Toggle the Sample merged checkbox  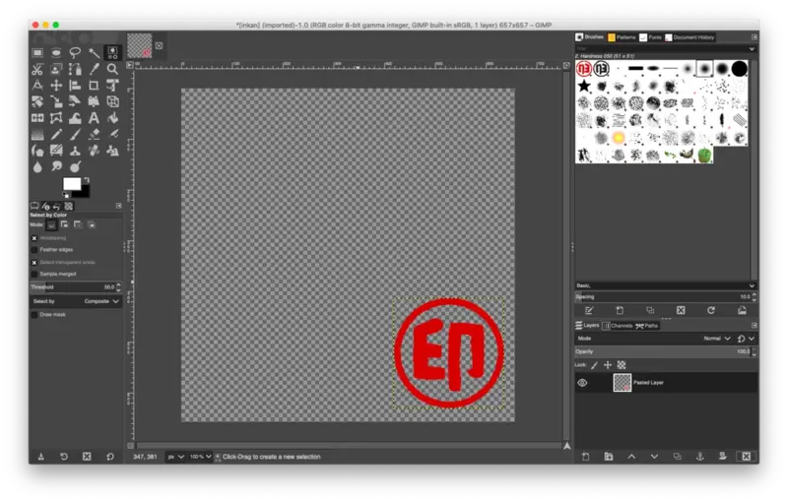[x=34, y=274]
